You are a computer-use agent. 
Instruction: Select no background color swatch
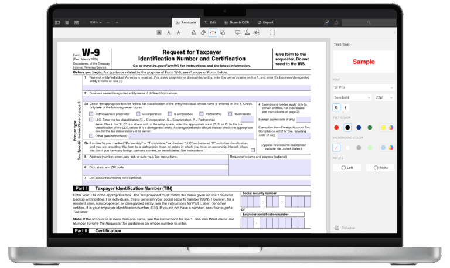[x=336, y=148]
